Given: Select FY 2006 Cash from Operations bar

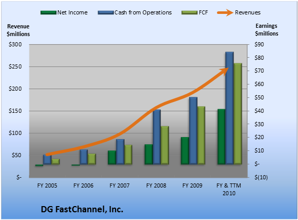Looking at the screenshot, I should coord(84,157).
